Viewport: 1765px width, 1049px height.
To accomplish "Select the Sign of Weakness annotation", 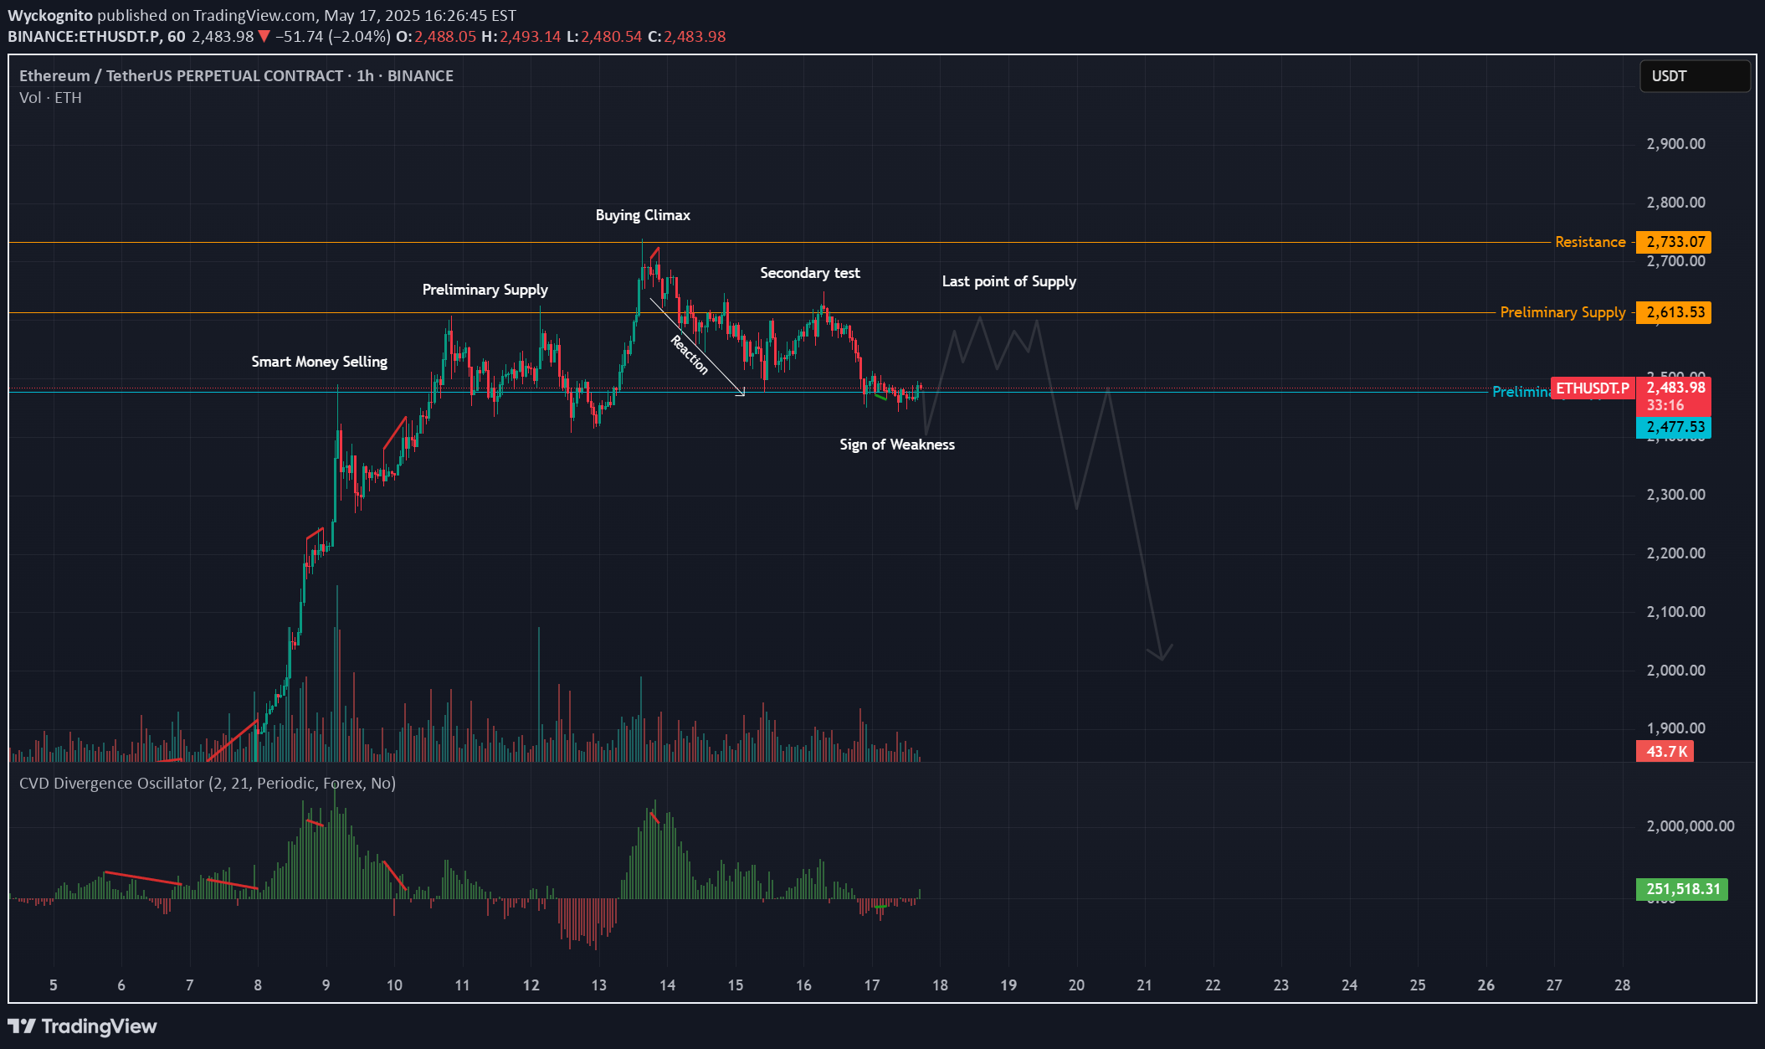I will [897, 445].
